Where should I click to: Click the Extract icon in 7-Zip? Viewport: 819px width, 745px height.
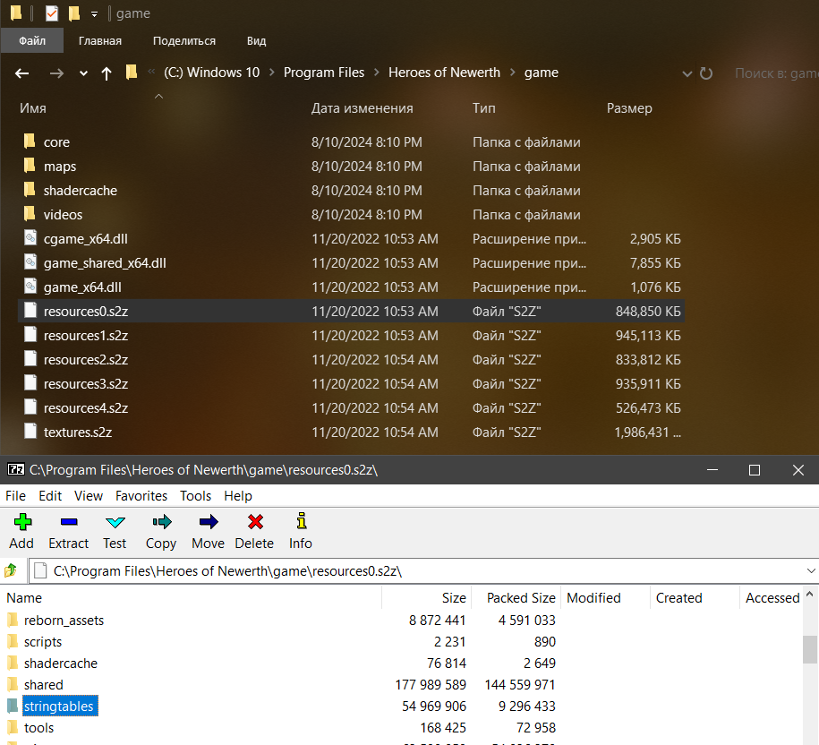tap(68, 522)
